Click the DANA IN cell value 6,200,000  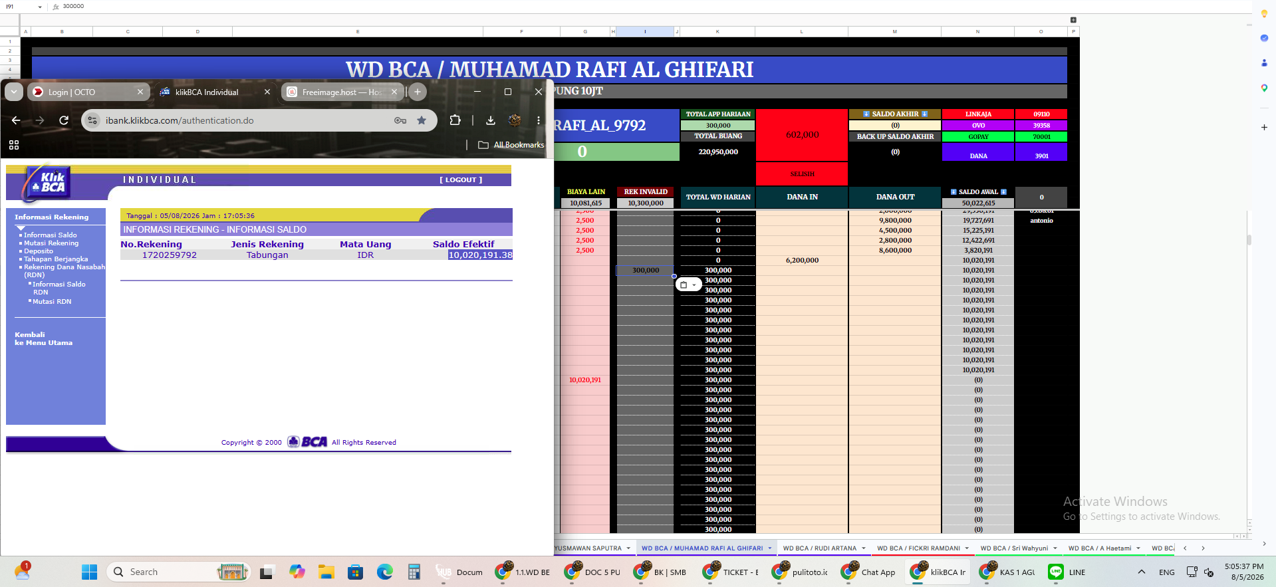tap(802, 260)
